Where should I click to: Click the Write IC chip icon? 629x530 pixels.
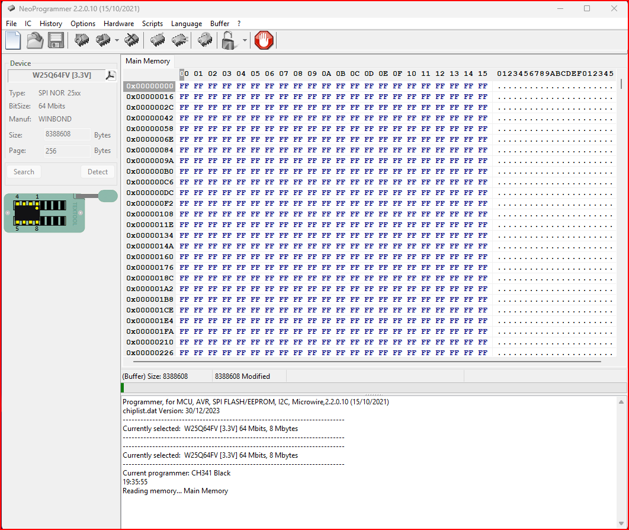[102, 40]
